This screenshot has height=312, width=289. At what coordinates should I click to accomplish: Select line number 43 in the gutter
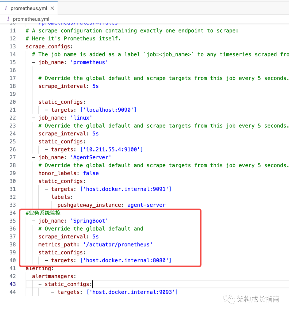(13, 284)
